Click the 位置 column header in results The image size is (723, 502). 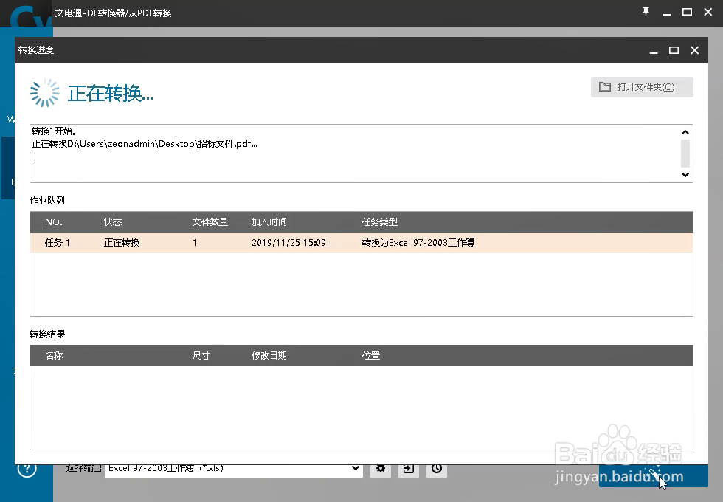coord(370,355)
